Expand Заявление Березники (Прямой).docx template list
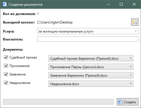Viewport: 141px width, 108px height. click(x=91, y=75)
